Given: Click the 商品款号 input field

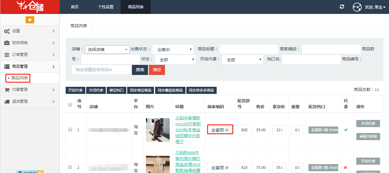Looking at the screenshot, I should (111, 60).
